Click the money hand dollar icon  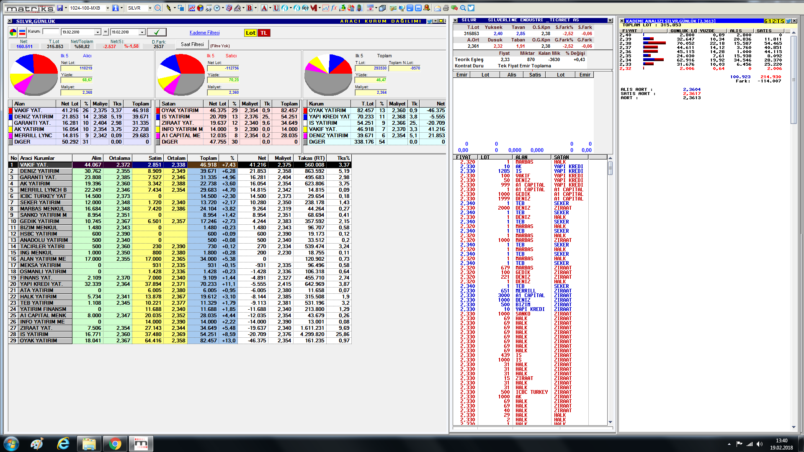(x=343, y=8)
